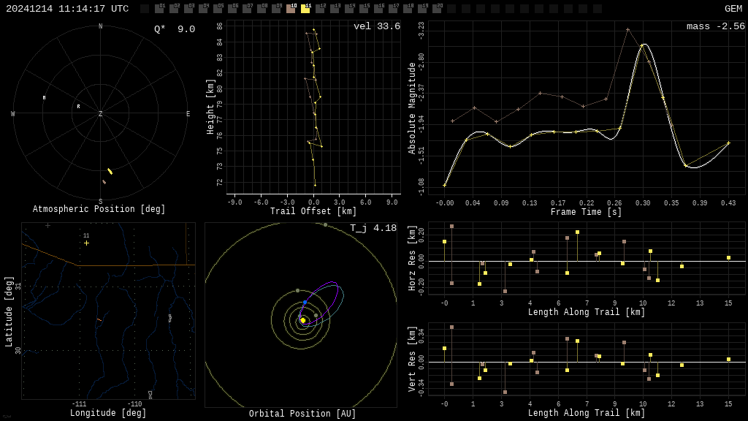Click the yellow residual point at 15 km in Horz Res
The height and width of the screenshot is (421, 748).
(x=728, y=258)
